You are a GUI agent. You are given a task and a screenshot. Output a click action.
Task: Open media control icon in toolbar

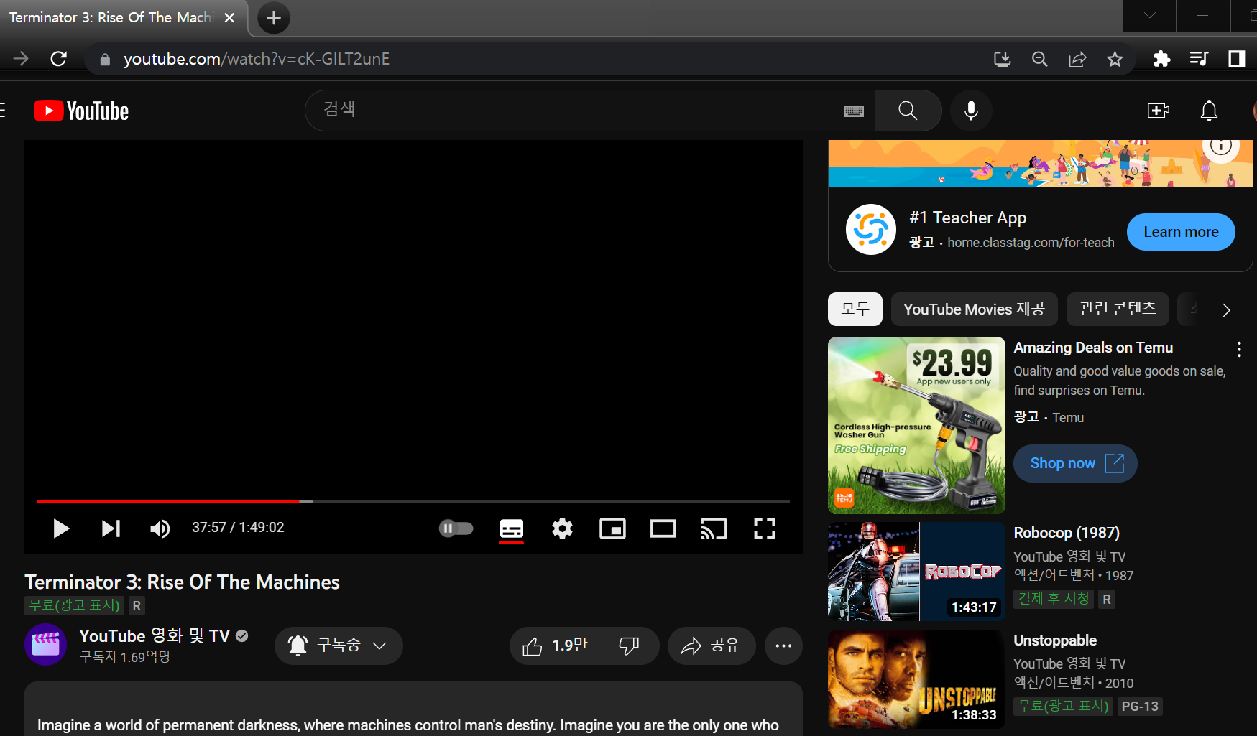(1199, 59)
